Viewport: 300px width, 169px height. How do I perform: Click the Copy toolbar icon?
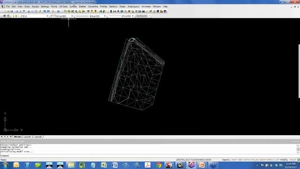coord(32,11)
